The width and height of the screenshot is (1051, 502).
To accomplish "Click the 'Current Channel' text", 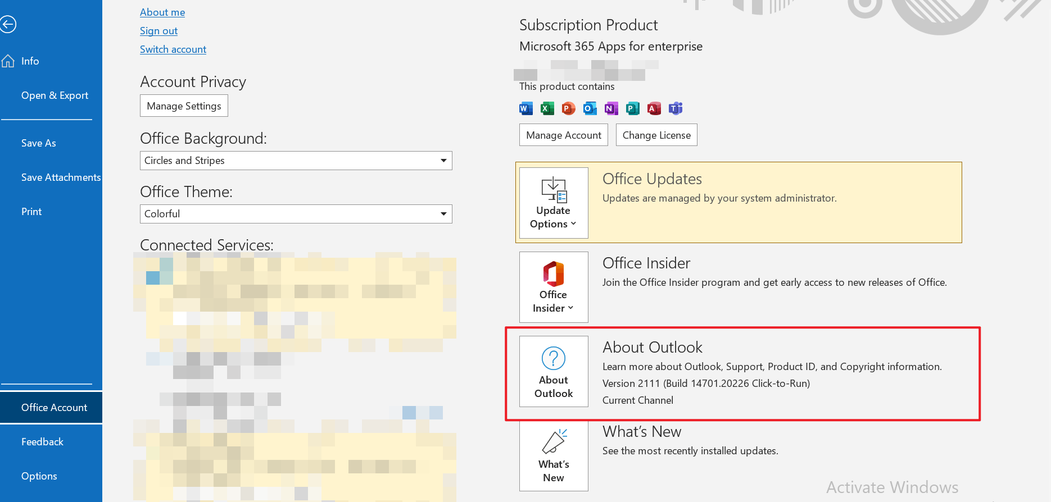I will click(x=638, y=400).
